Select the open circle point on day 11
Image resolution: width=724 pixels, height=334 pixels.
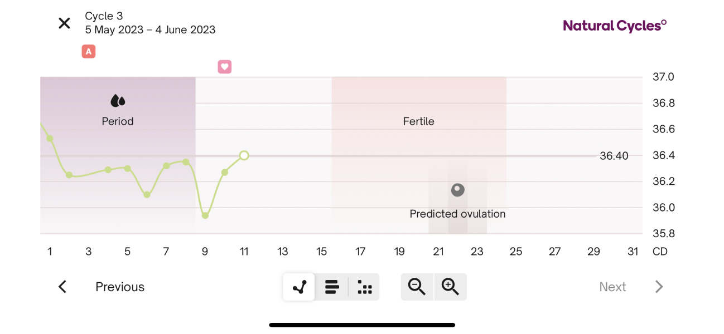tap(244, 155)
